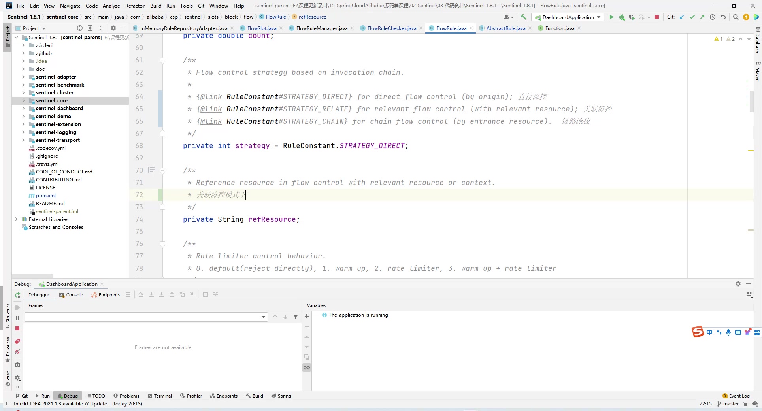Expand External Libraries node

tap(16, 219)
